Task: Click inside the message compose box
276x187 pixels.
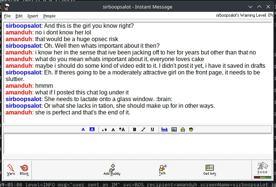Action: pyautogui.click(x=137, y=144)
